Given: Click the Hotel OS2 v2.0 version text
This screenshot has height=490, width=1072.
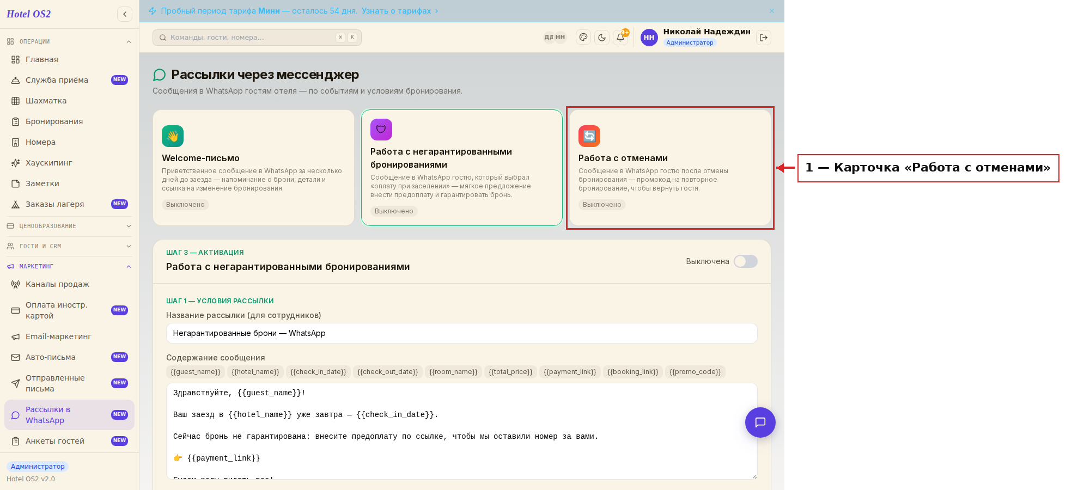Looking at the screenshot, I should [31, 479].
